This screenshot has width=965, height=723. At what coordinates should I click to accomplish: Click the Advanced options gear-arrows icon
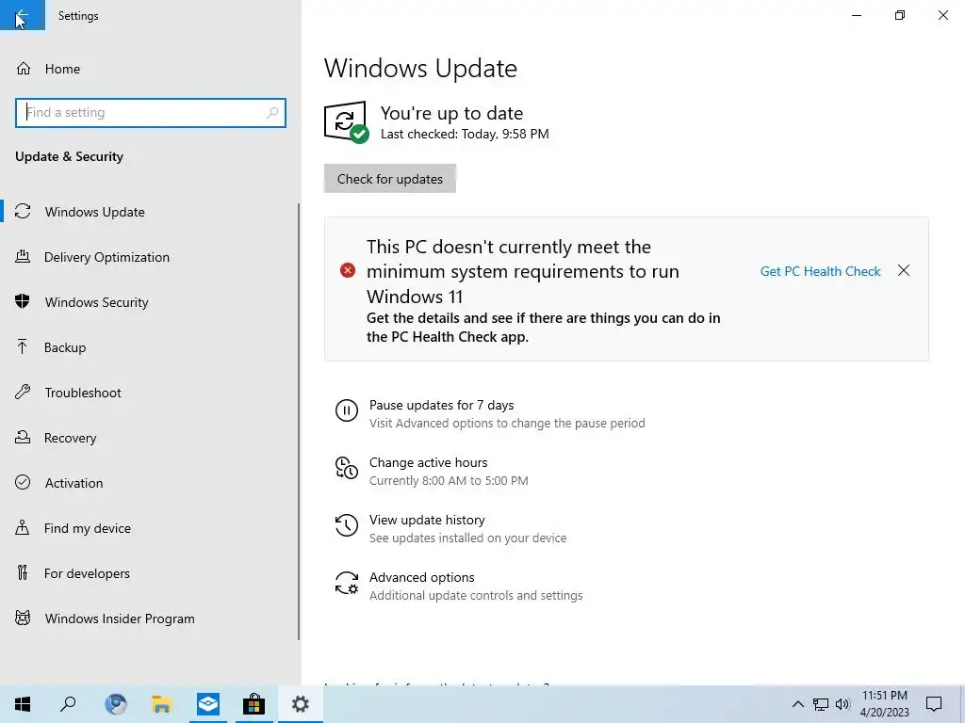[x=347, y=583]
